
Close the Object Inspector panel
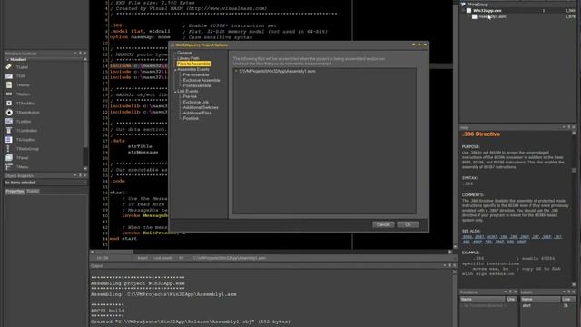[84, 175]
